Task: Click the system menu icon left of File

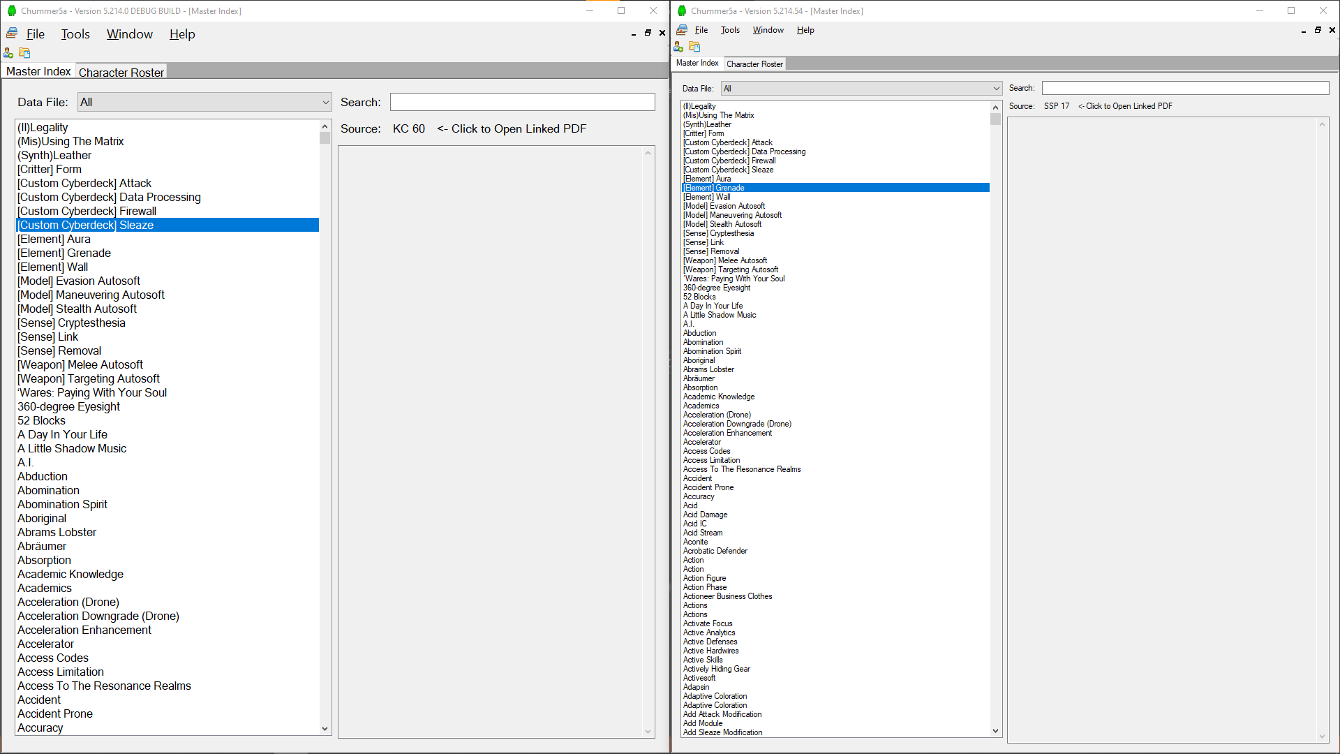Action: coord(11,33)
